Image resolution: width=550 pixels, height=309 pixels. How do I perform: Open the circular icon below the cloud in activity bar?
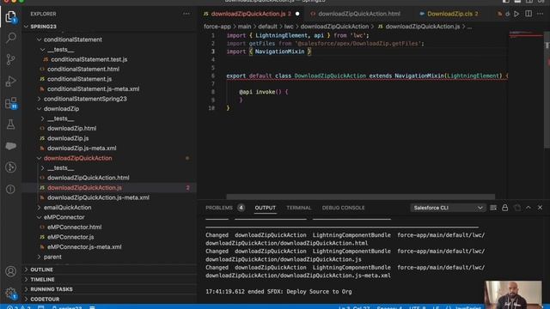11,167
